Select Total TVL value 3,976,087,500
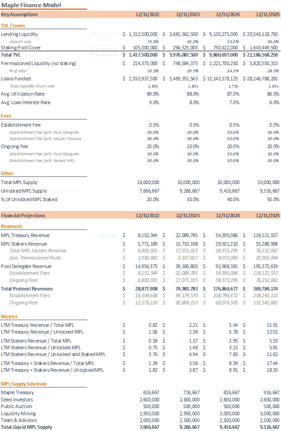 tap(184, 55)
